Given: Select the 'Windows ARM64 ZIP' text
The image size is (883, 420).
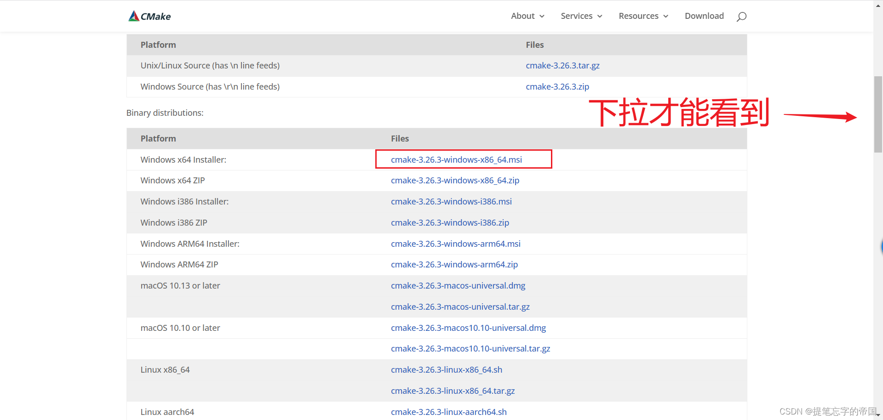Looking at the screenshot, I should pos(179,265).
